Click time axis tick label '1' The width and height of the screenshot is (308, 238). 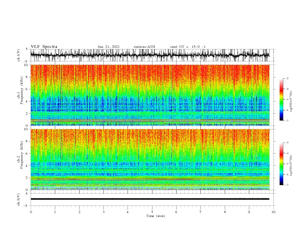(55, 212)
